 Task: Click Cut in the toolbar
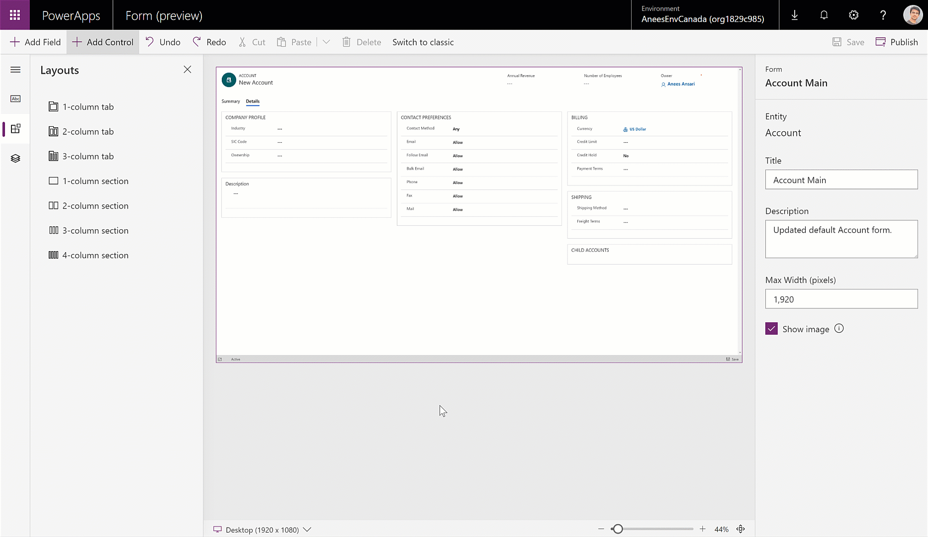pos(252,42)
